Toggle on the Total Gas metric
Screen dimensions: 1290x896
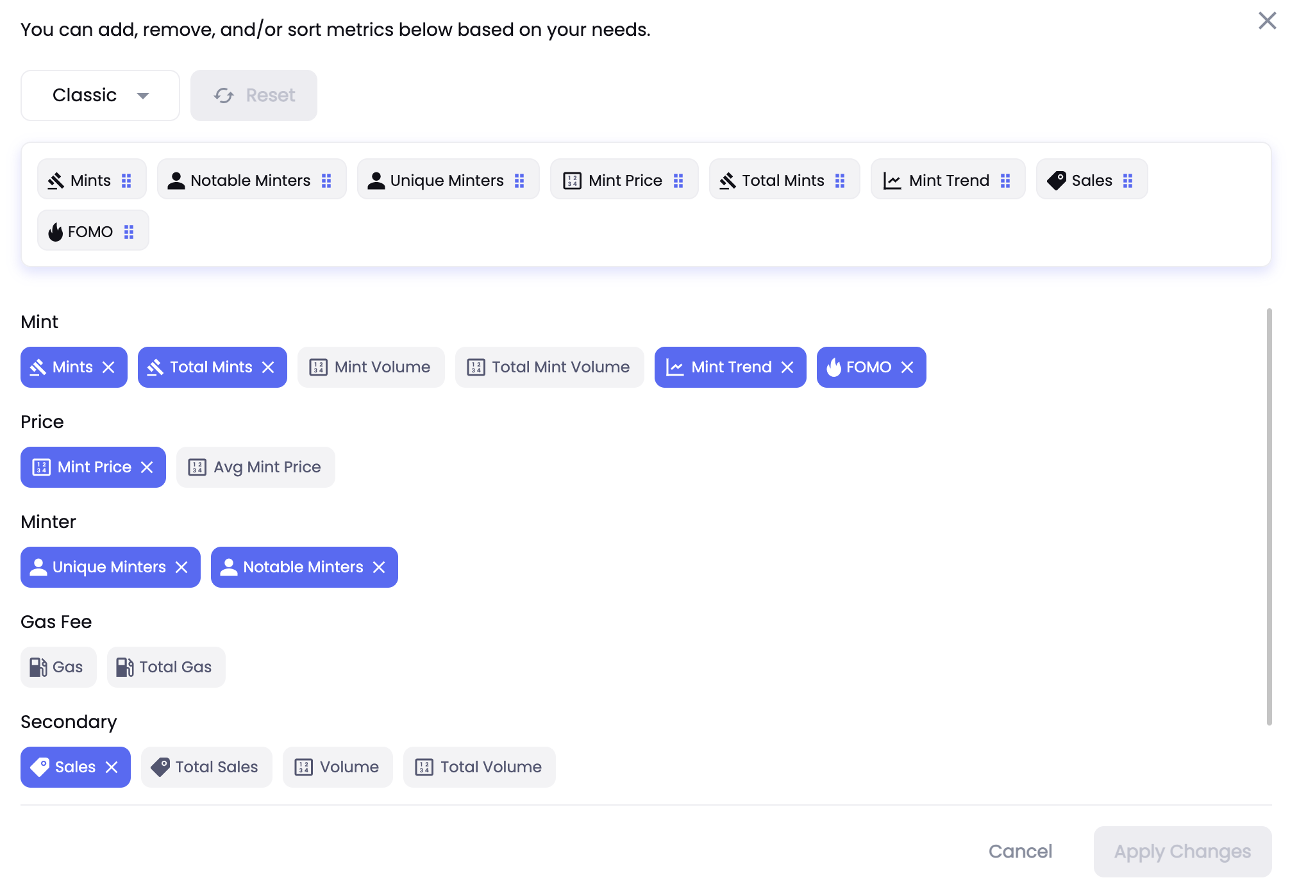click(165, 667)
